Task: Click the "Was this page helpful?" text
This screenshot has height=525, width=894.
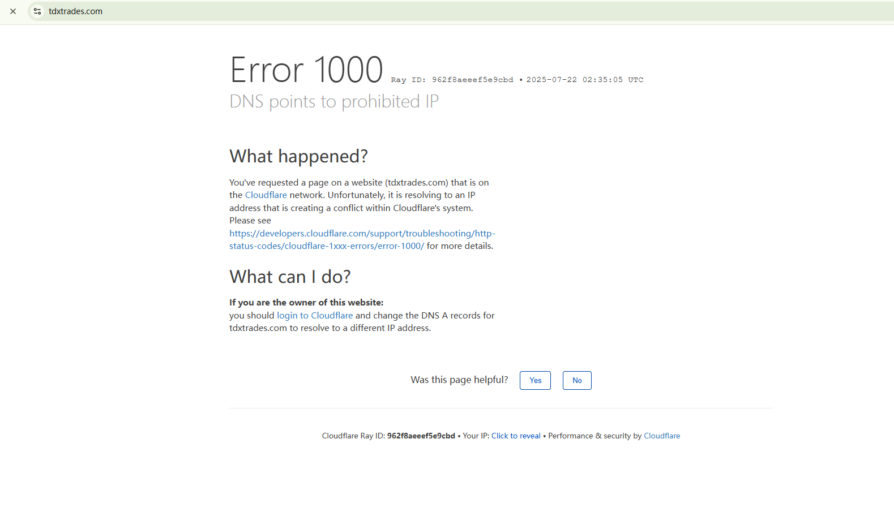Action: tap(459, 380)
